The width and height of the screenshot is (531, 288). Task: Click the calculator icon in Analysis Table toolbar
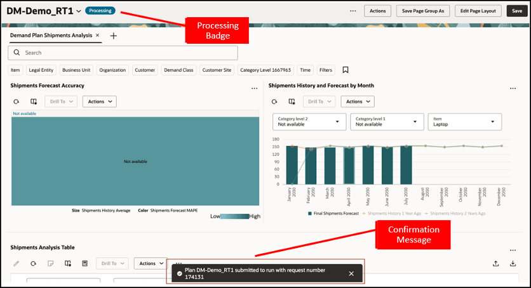[x=85, y=263]
